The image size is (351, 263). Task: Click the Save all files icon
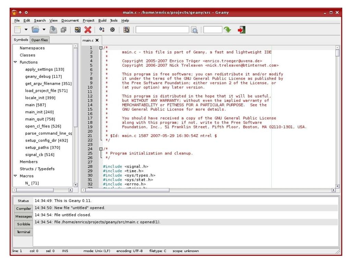pyautogui.click(x=63, y=30)
